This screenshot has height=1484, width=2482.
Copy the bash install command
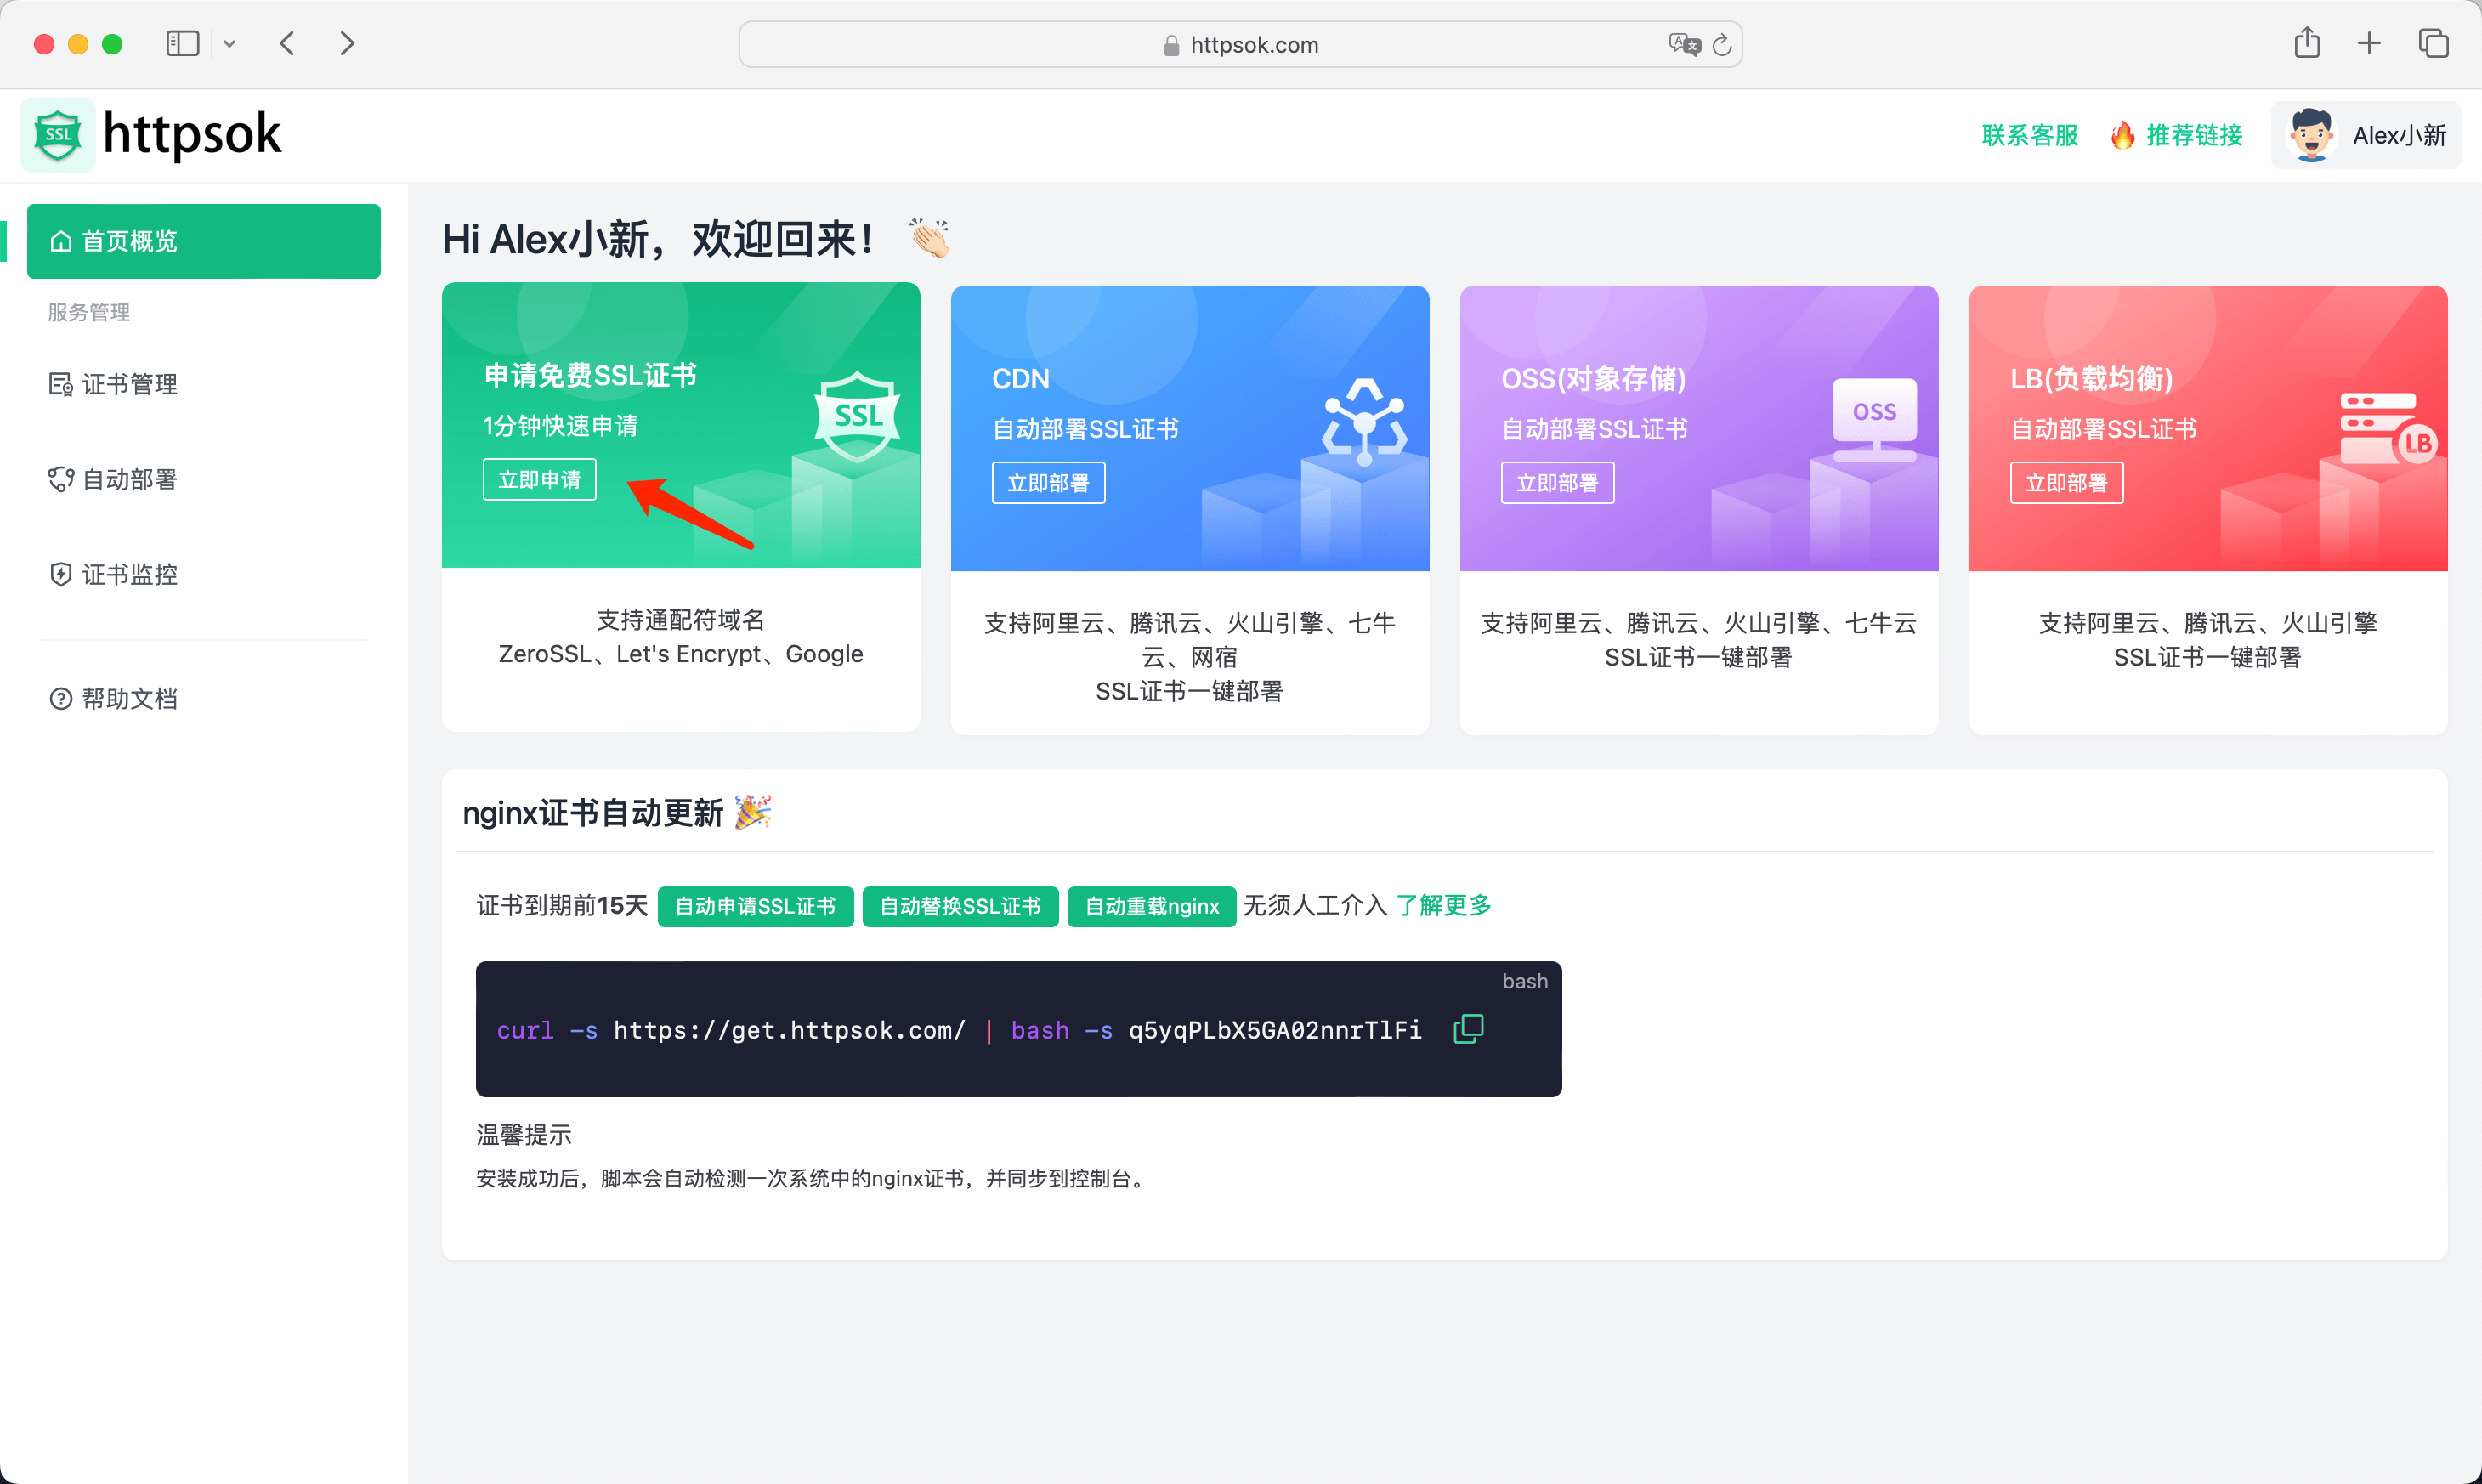[x=1467, y=1028]
